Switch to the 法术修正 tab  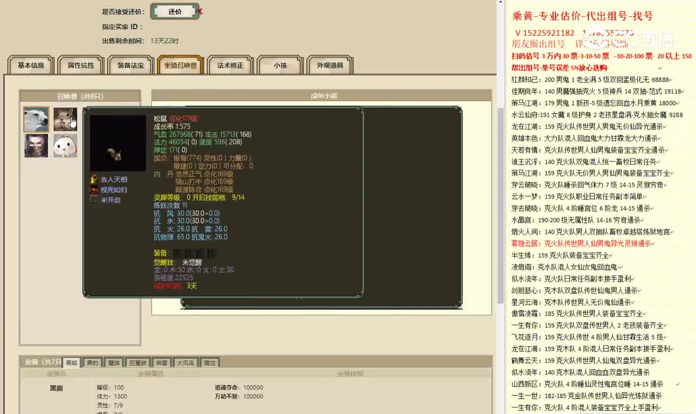click(x=230, y=65)
